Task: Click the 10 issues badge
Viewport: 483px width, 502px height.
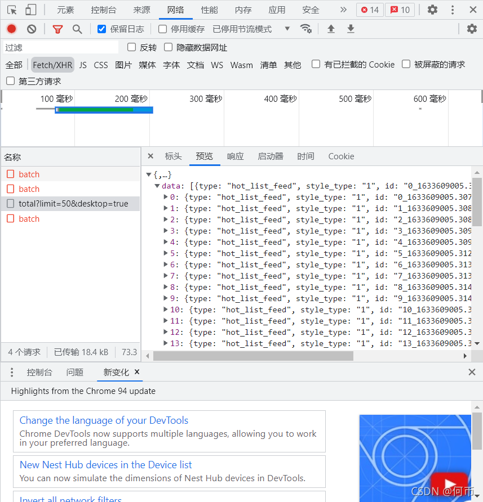Action: [x=400, y=10]
